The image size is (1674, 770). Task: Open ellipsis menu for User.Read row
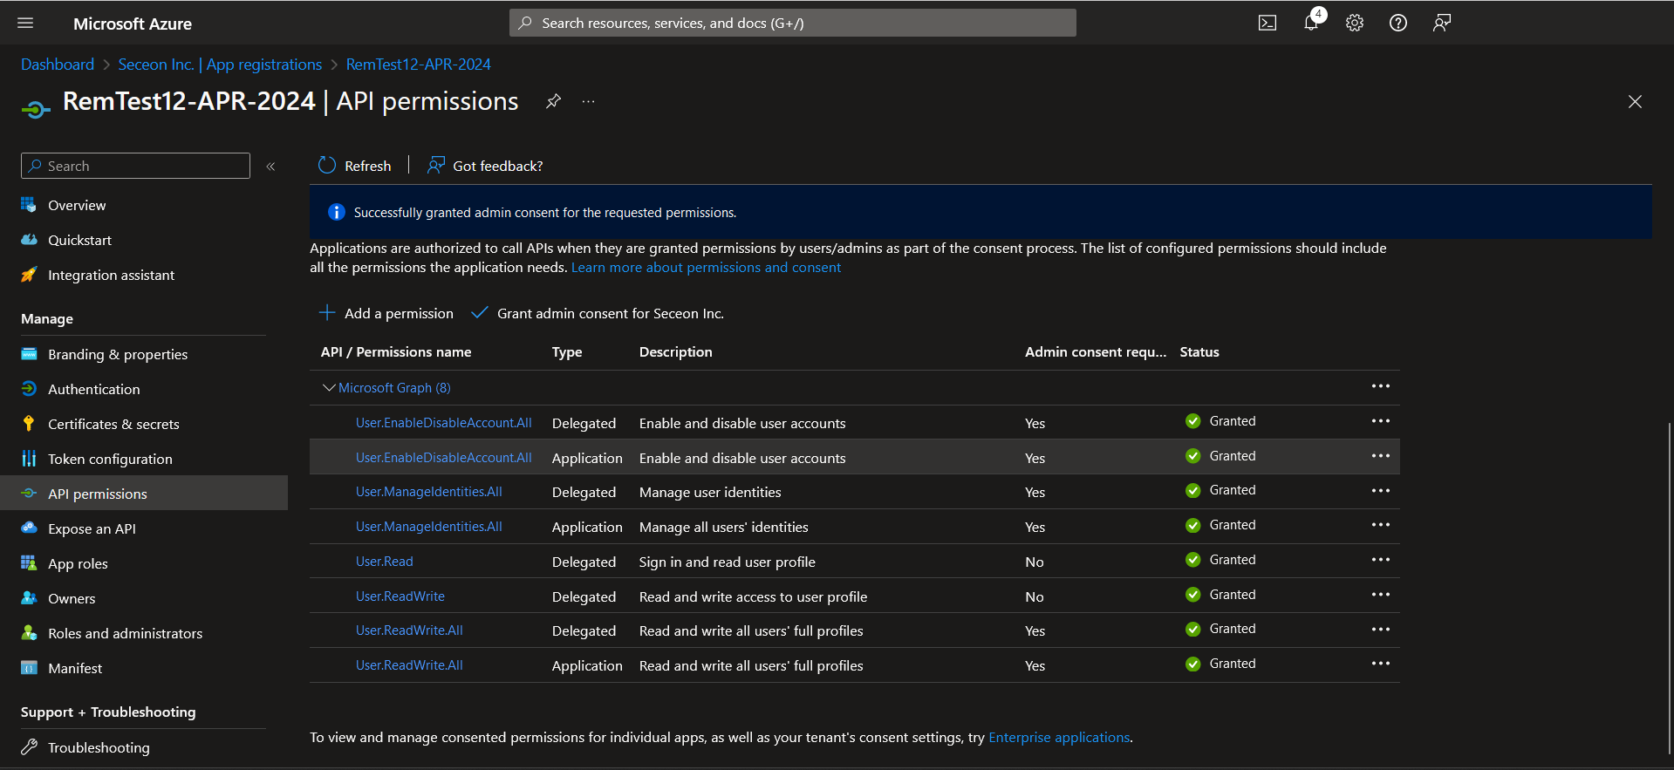[1381, 560]
